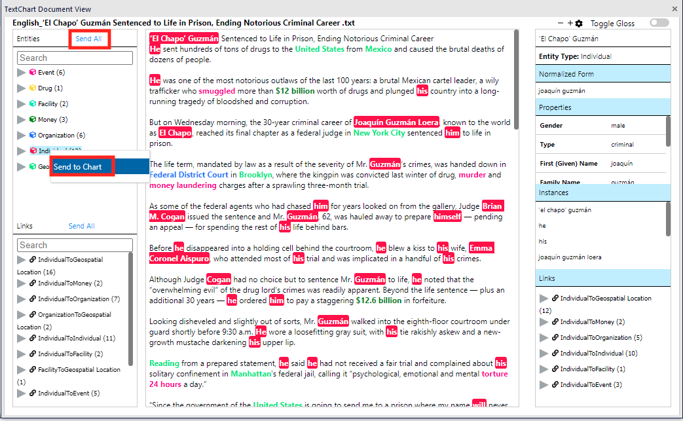Turn on the Toggle Gloss switch
Image resolution: width=683 pixels, height=421 pixels.
[x=659, y=23]
